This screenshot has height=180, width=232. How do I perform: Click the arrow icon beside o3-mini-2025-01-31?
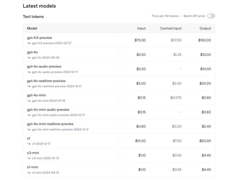(x=29, y=158)
